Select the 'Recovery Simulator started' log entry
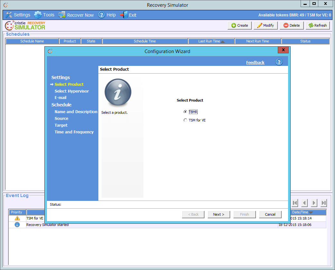Viewport: 335px width, 270px height. coord(167,225)
